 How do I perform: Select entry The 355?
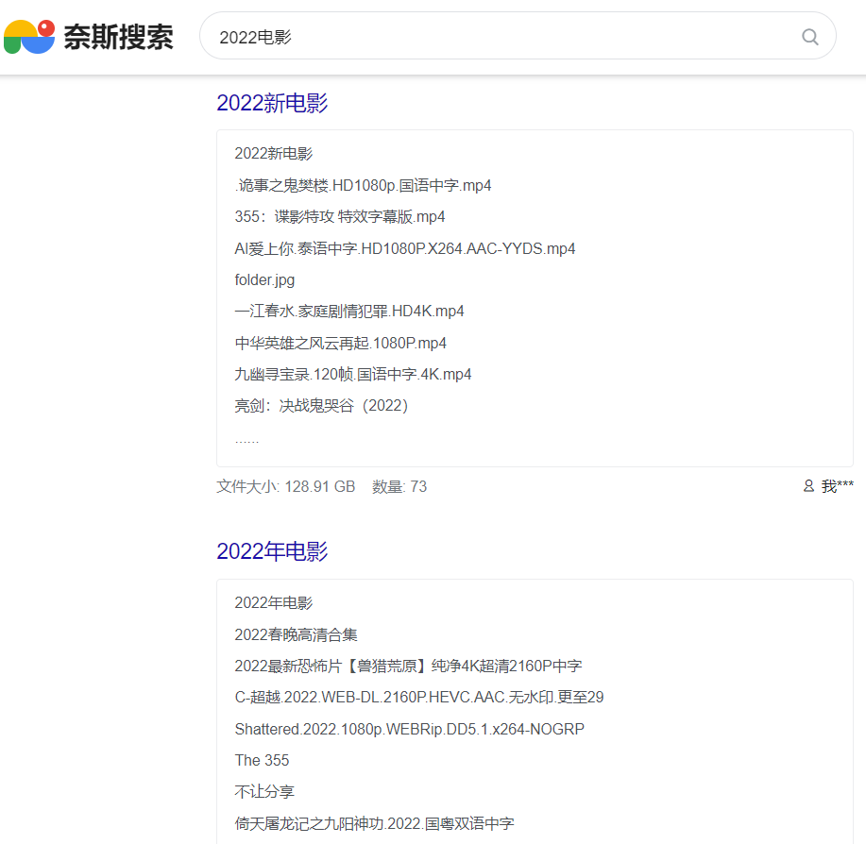[x=262, y=760]
